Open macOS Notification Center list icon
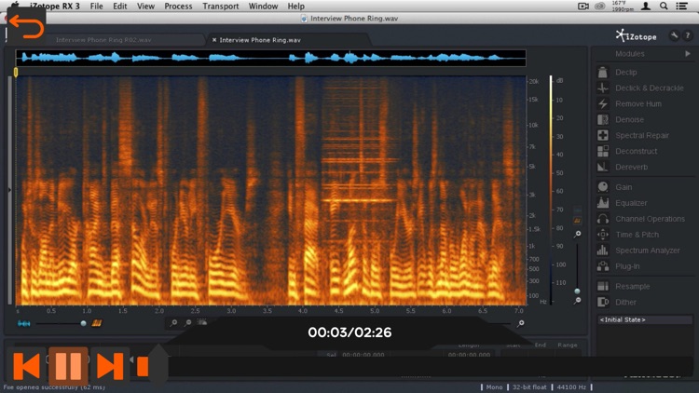Screen dimensions: 699x393 point(681,6)
